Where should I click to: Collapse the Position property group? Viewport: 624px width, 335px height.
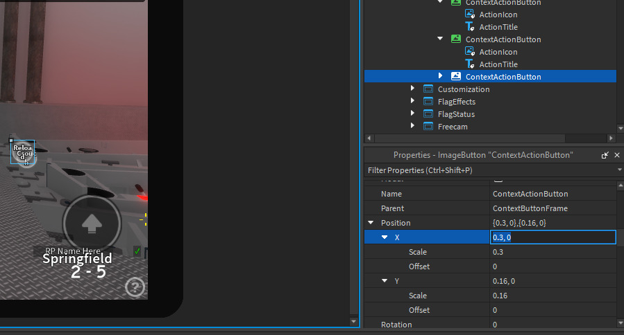[371, 223]
